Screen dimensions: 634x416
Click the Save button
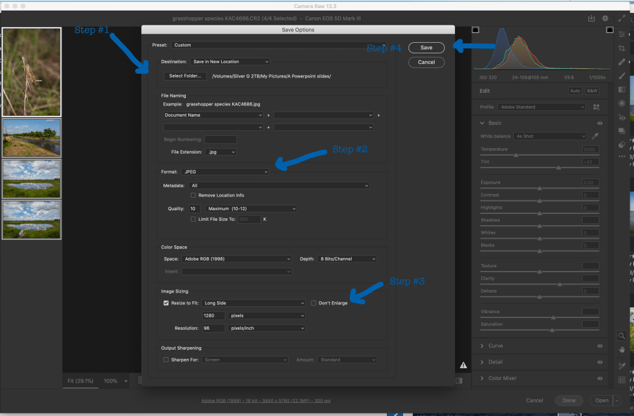coord(426,48)
